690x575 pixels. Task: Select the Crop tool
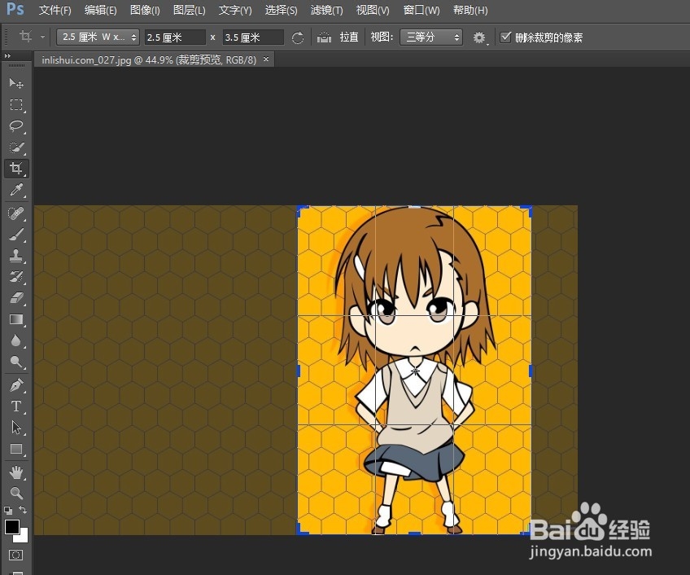[x=15, y=169]
